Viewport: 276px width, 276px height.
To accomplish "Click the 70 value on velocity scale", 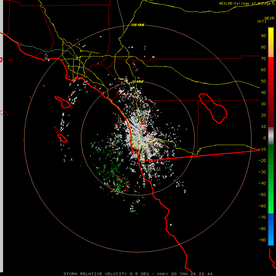I will 263,59.
